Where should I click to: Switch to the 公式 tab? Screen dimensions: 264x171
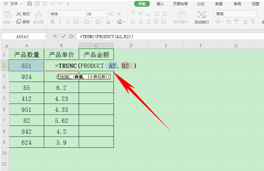201,4
